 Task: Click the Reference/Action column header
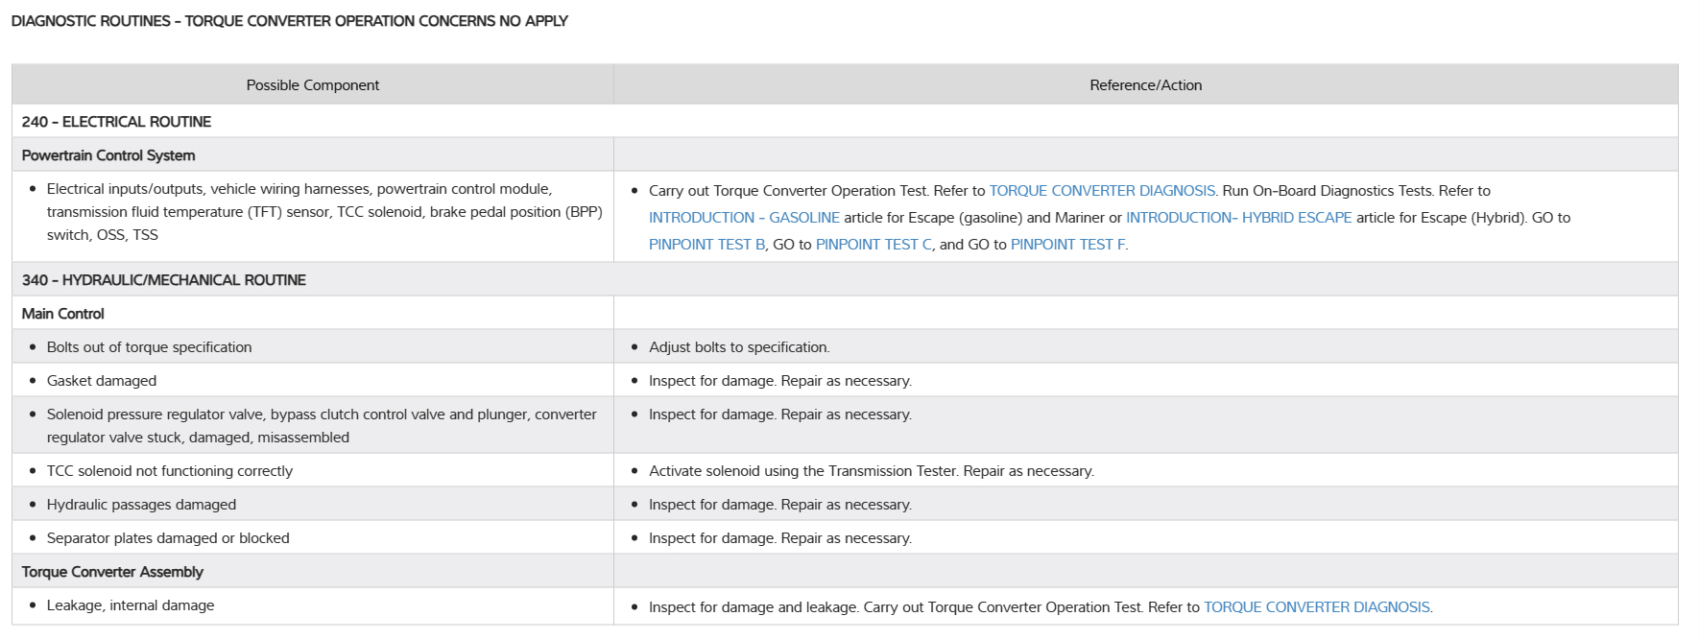coord(1145,85)
